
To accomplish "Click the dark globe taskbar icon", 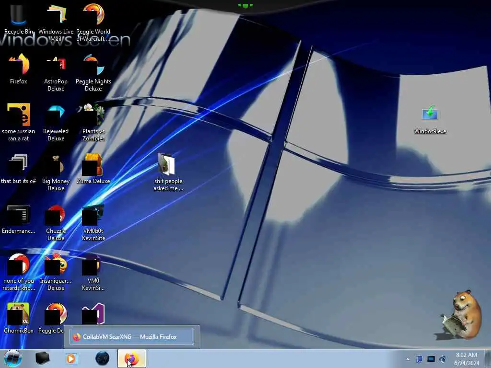I will [x=103, y=358].
